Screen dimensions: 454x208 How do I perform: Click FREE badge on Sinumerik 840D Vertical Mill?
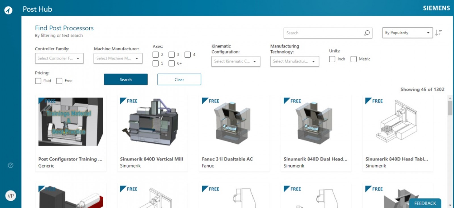[129, 101]
